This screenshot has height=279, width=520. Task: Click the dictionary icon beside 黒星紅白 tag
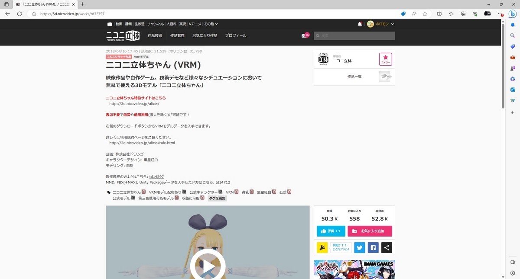(275, 192)
